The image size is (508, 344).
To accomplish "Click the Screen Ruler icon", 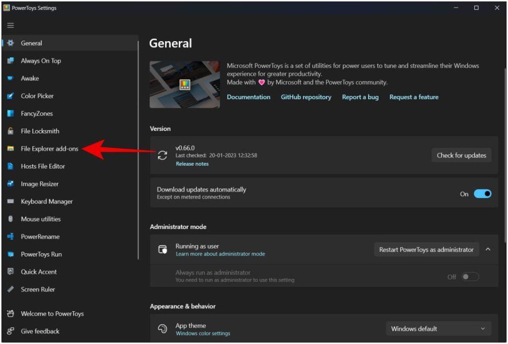I will pos(10,289).
